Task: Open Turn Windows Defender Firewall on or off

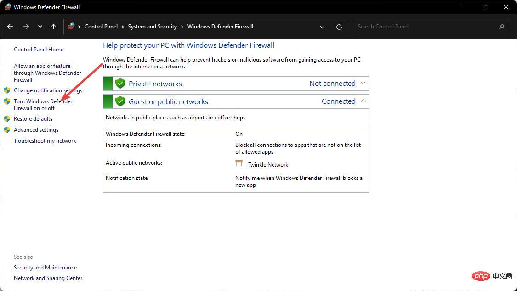Action: (x=43, y=105)
